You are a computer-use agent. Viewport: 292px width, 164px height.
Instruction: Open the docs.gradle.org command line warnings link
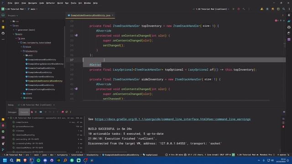pyautogui.click(x=172, y=119)
